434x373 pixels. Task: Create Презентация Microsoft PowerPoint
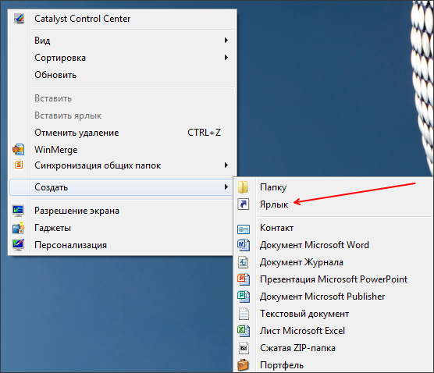point(333,279)
